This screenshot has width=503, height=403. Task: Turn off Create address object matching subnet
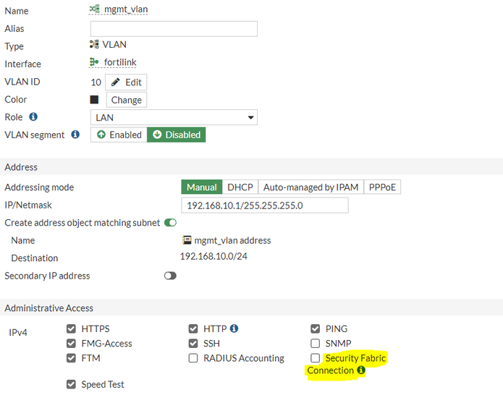pyautogui.click(x=170, y=223)
